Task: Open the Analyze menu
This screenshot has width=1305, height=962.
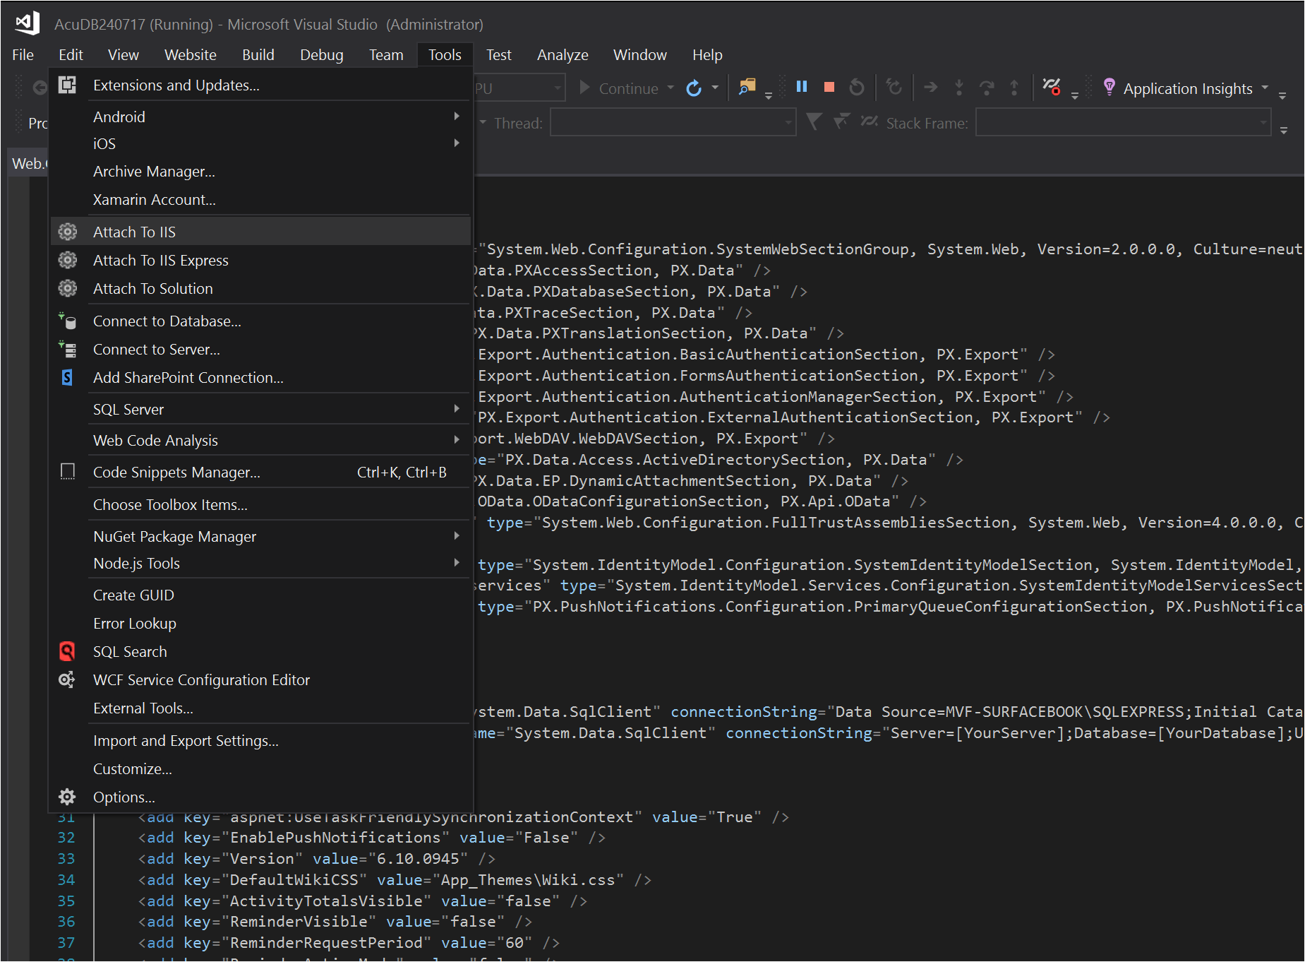Action: click(563, 54)
